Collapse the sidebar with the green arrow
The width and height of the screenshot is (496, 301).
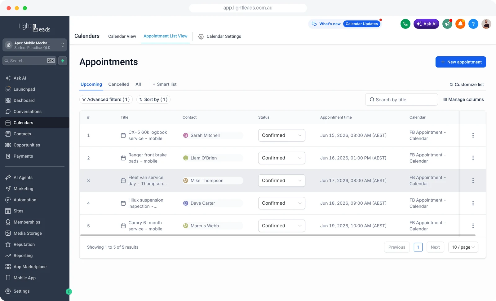[x=69, y=291]
